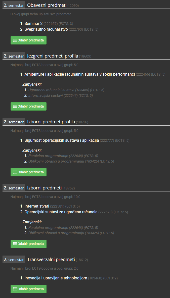Viewport: 170px width, 298px height.
Task: Select the Internet stvari course
Action: pos(37,206)
